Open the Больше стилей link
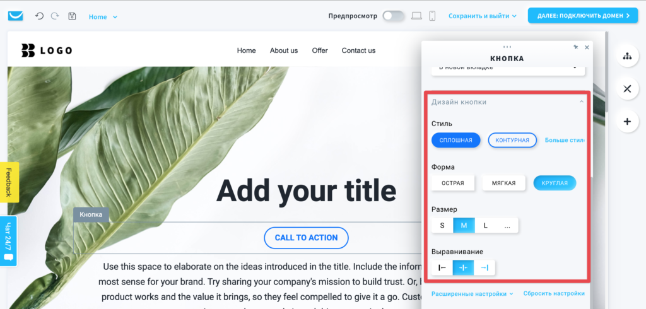 [x=565, y=140]
